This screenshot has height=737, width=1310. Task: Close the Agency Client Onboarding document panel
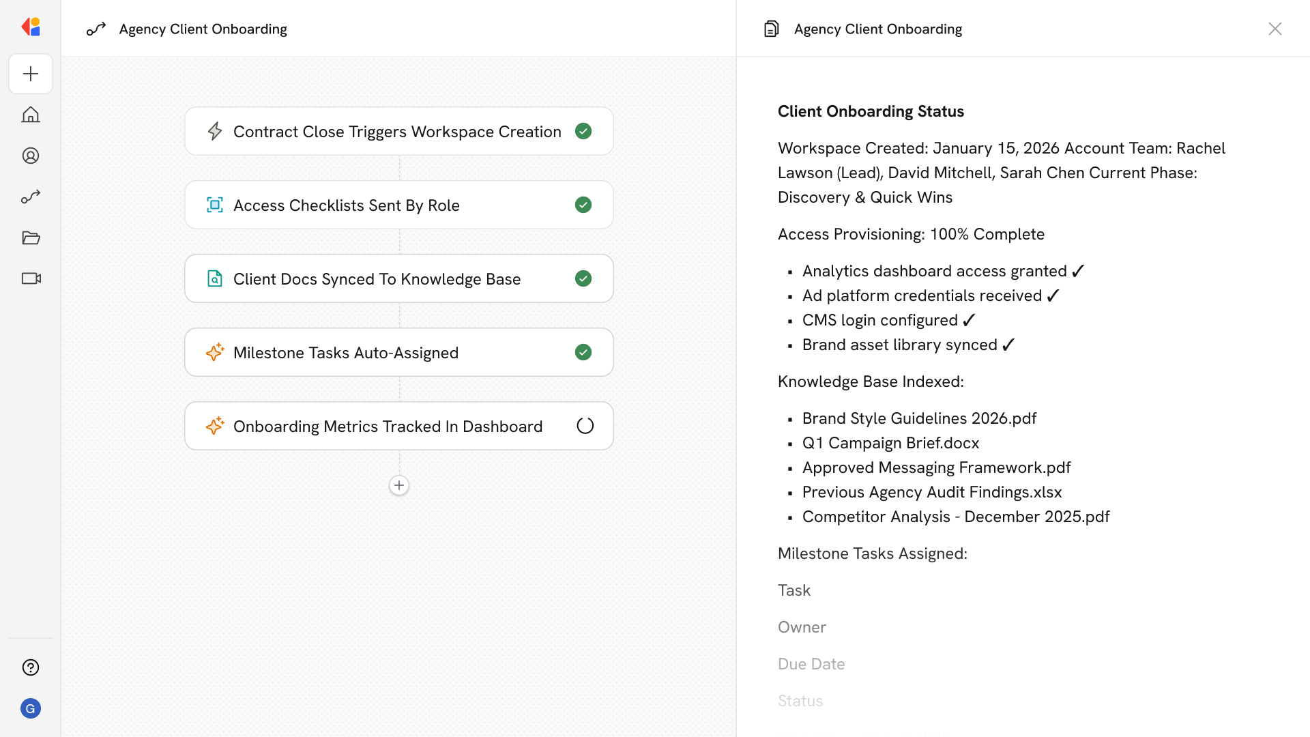point(1275,29)
